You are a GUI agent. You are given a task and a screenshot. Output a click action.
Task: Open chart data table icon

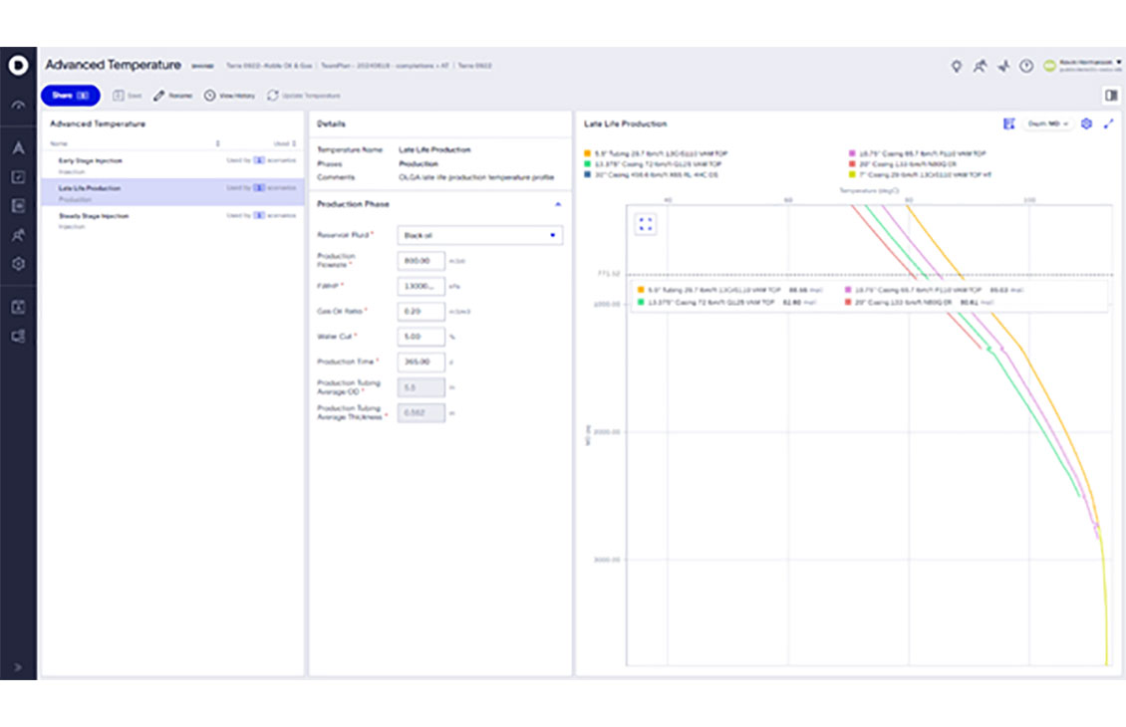[1008, 123]
